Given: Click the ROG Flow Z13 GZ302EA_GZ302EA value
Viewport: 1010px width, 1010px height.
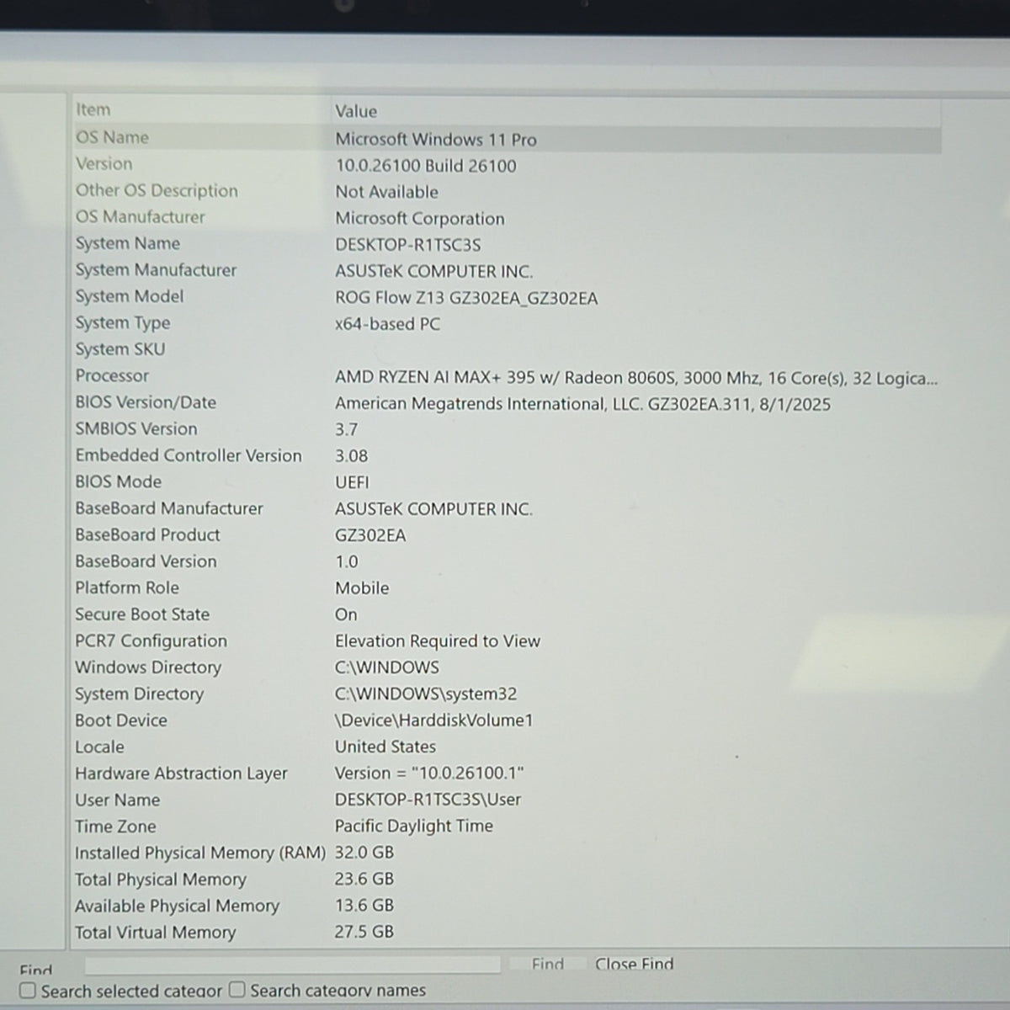Looking at the screenshot, I should 466,298.
